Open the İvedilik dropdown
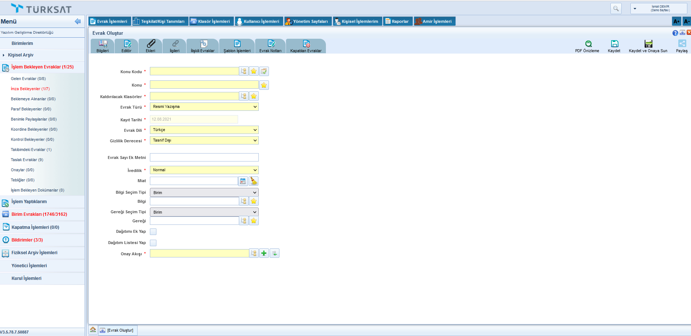 204,170
